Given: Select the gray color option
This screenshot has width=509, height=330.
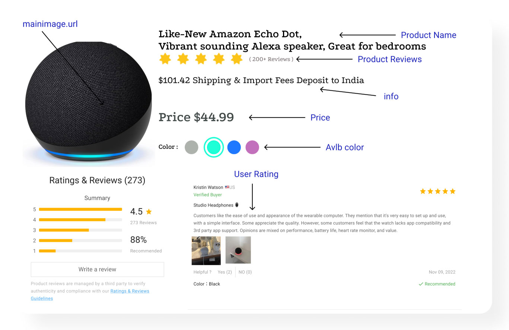Looking at the screenshot, I should pyautogui.click(x=191, y=147).
